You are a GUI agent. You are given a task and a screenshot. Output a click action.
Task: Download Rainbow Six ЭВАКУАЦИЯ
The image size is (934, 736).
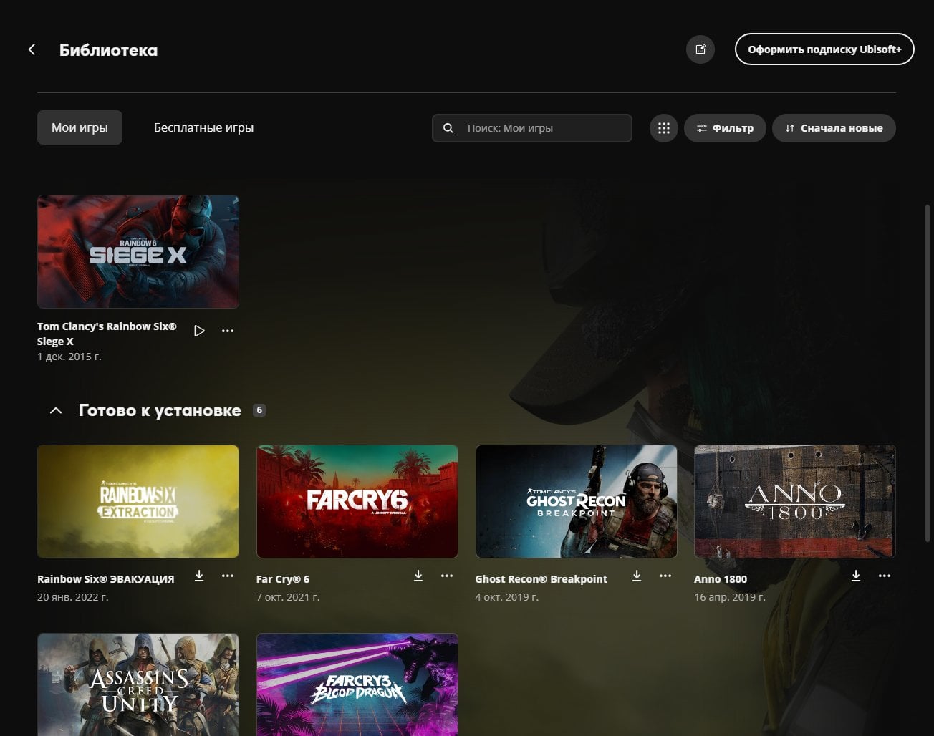(199, 576)
